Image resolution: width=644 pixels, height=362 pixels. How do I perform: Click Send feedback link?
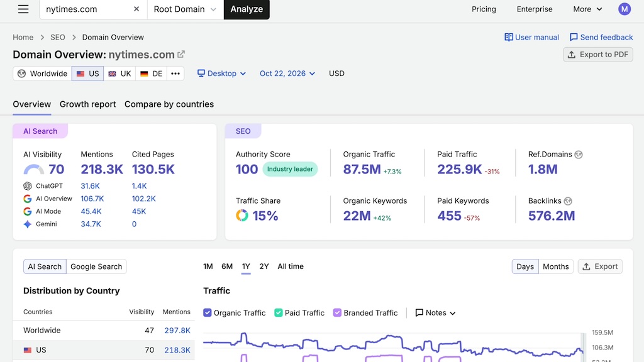[x=601, y=37]
